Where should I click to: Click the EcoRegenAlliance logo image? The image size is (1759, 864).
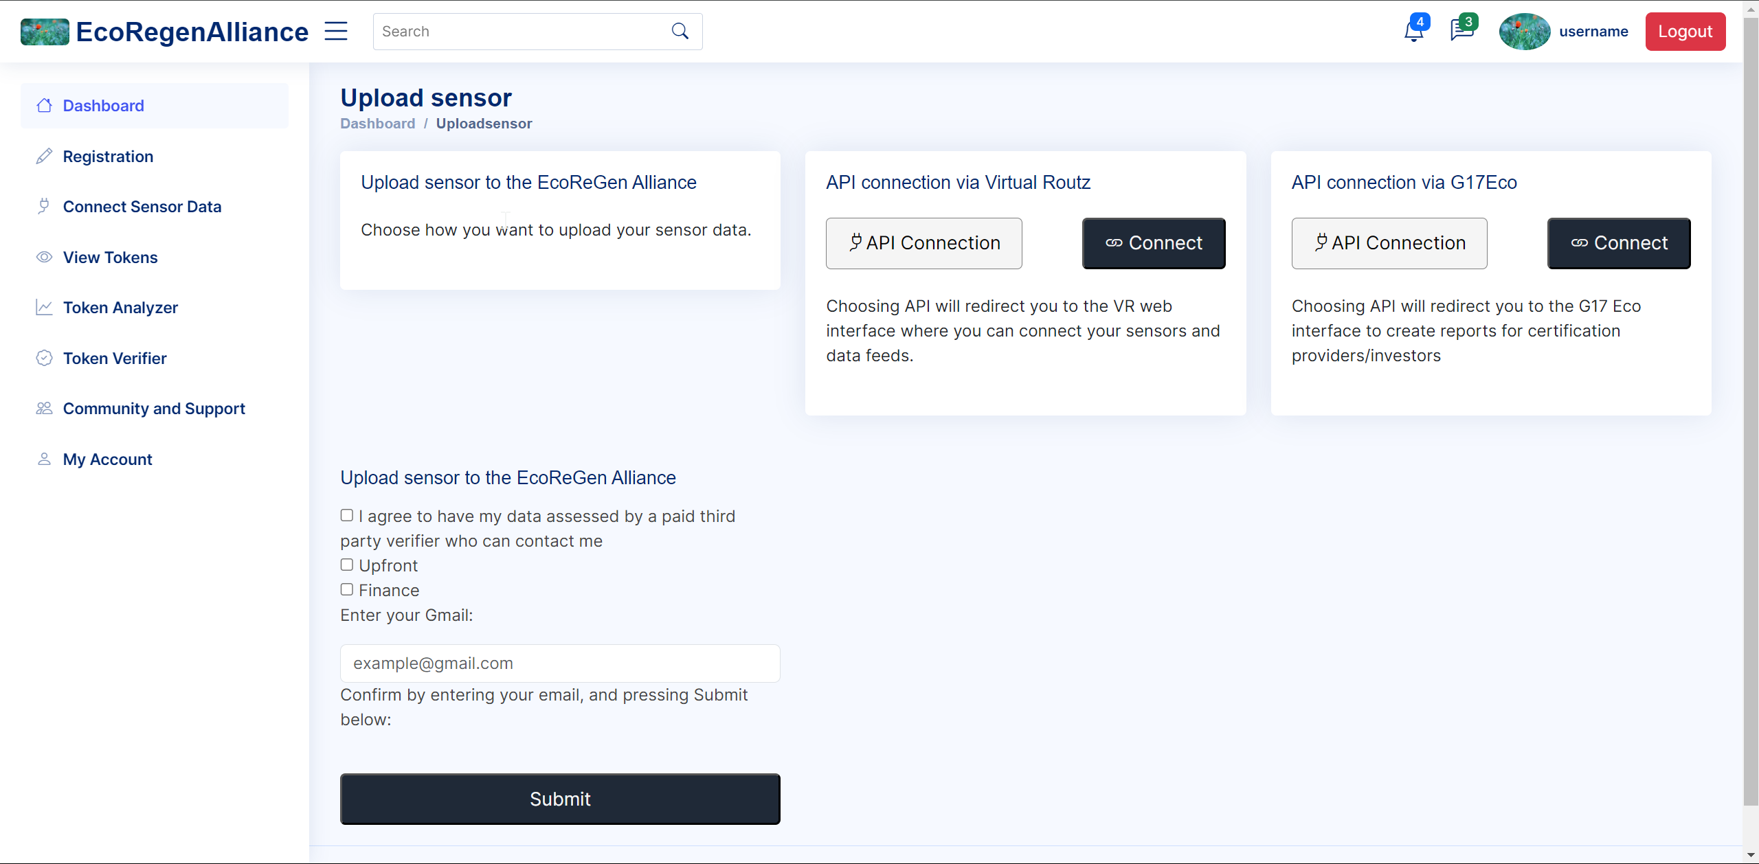pos(45,32)
